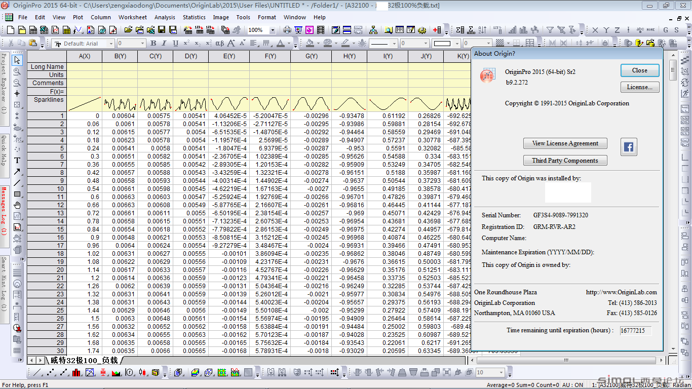Click the New Project icon in the toolbar
This screenshot has width=692, height=389.
click(x=11, y=30)
